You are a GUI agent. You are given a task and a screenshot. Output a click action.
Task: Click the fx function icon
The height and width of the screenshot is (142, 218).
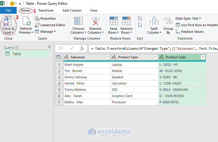[x=82, y=48]
